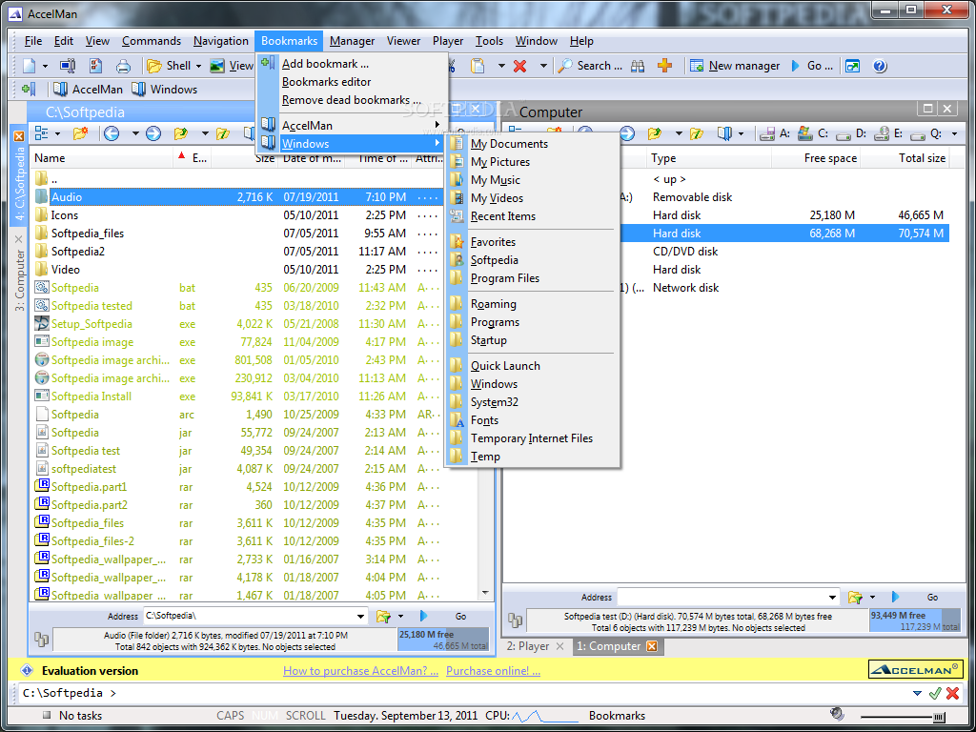Click Forward arrow in Computer panel toolbar
This screenshot has width=976, height=732.
click(x=627, y=133)
